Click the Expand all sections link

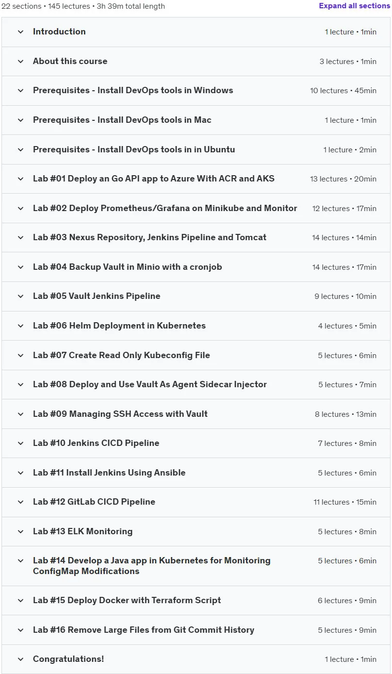click(355, 6)
